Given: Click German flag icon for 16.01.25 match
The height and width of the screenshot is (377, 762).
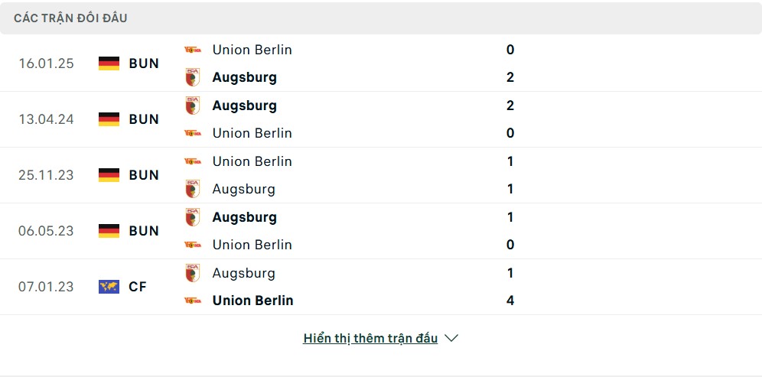Looking at the screenshot, I should tap(109, 63).
